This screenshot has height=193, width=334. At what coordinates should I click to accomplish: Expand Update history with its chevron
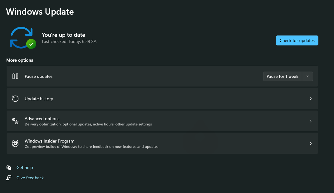coord(311,99)
